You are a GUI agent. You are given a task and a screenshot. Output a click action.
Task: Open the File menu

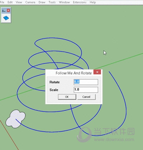pos(2,2)
